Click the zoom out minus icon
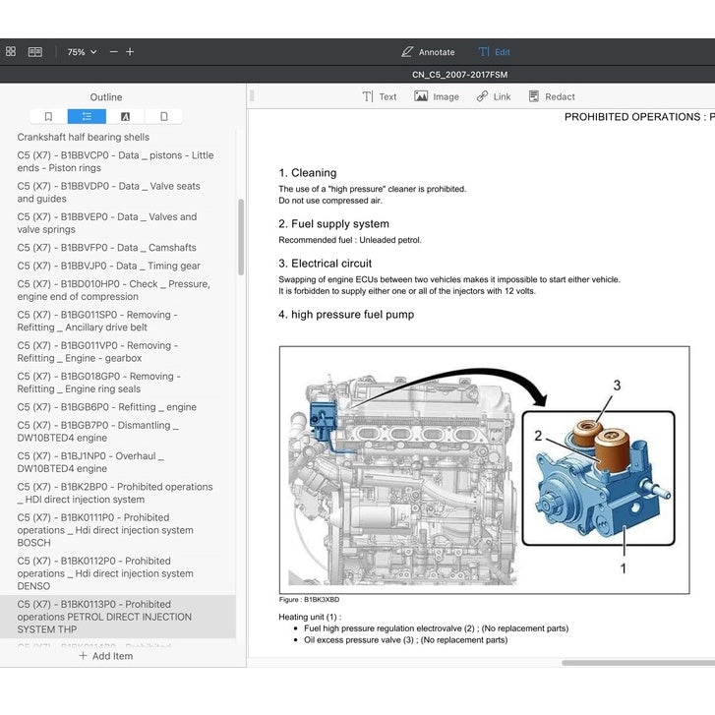Image resolution: width=715 pixels, height=715 pixels. coord(114,52)
